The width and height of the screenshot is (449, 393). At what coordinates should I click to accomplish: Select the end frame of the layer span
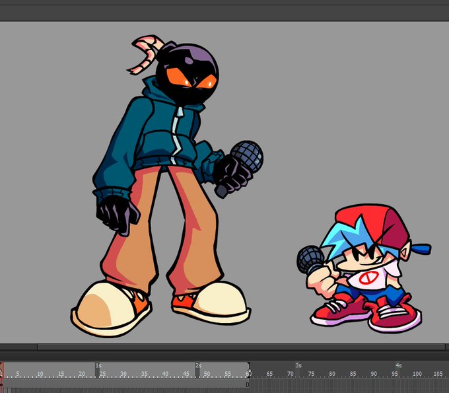click(x=248, y=384)
